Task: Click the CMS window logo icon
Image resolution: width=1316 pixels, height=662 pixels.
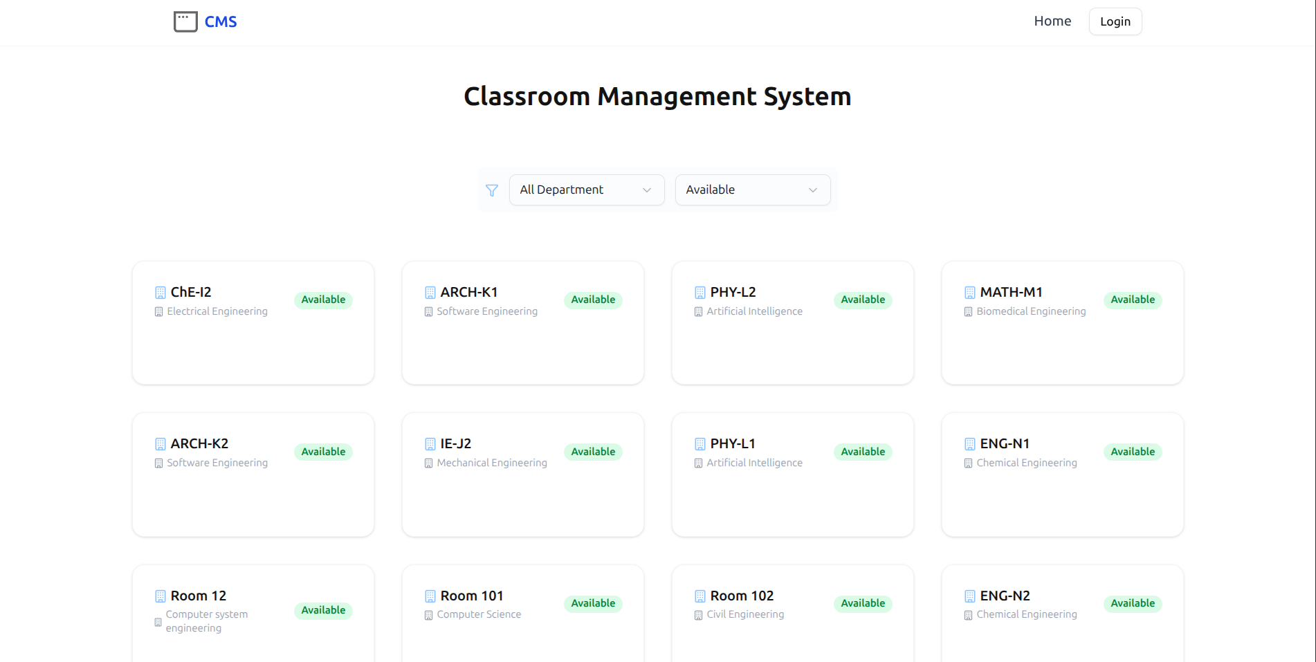Action: click(185, 21)
